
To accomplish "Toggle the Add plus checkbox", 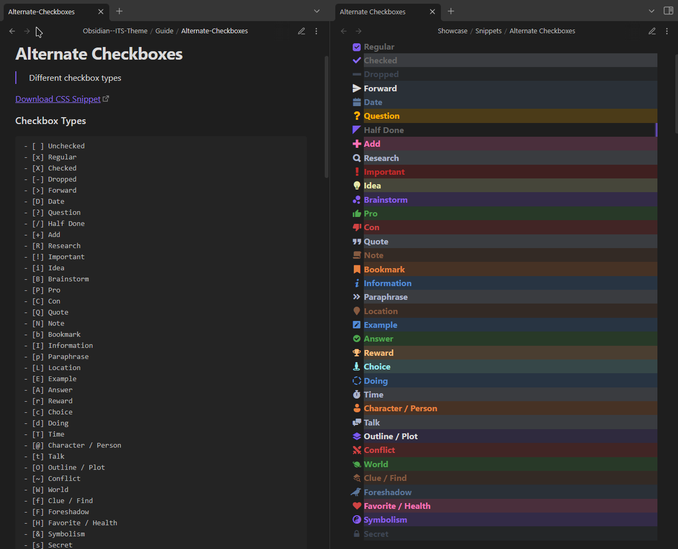I will click(x=357, y=144).
